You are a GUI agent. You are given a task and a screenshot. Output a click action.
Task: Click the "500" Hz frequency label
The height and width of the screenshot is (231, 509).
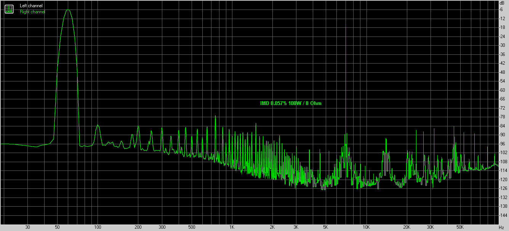click(x=192, y=227)
